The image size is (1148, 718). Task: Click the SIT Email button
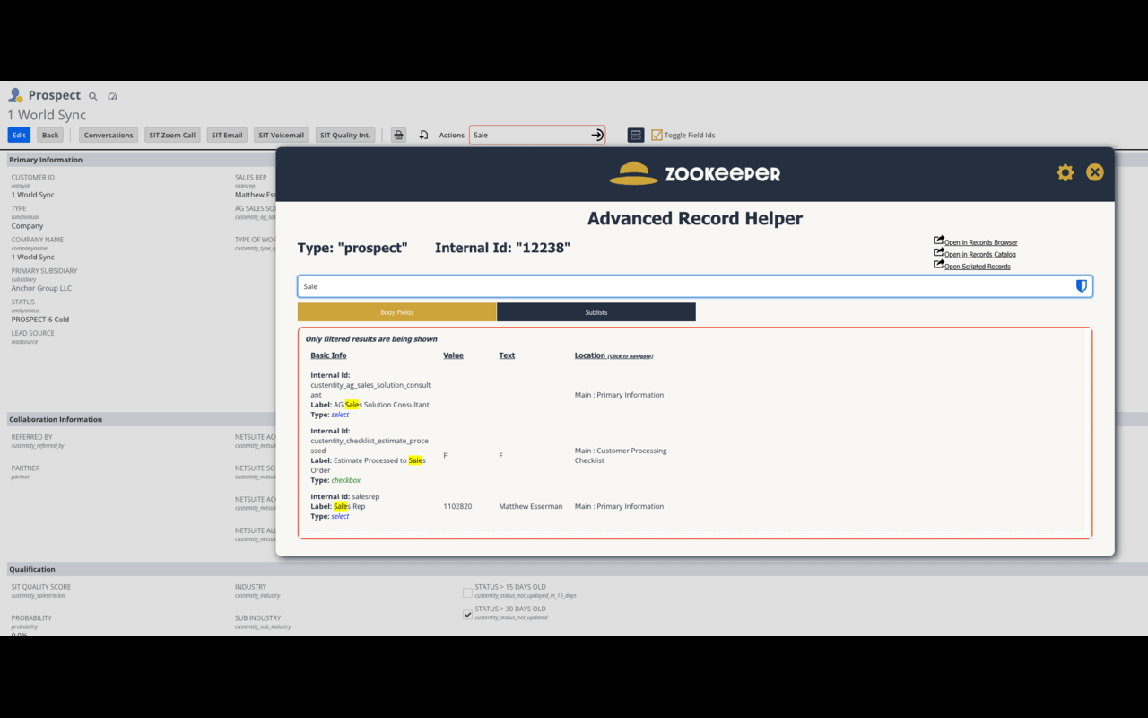(x=227, y=135)
